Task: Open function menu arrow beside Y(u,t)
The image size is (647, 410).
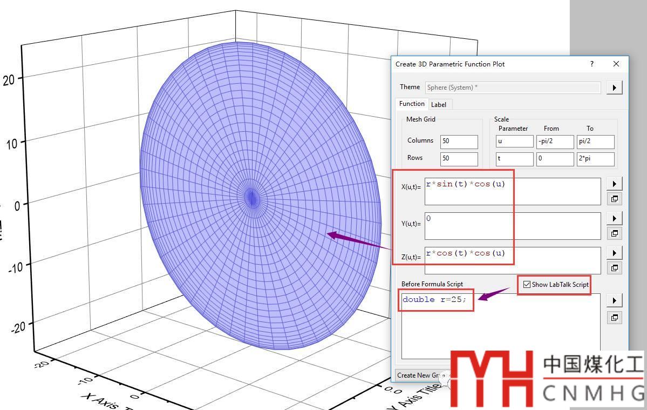Action: coord(614,218)
